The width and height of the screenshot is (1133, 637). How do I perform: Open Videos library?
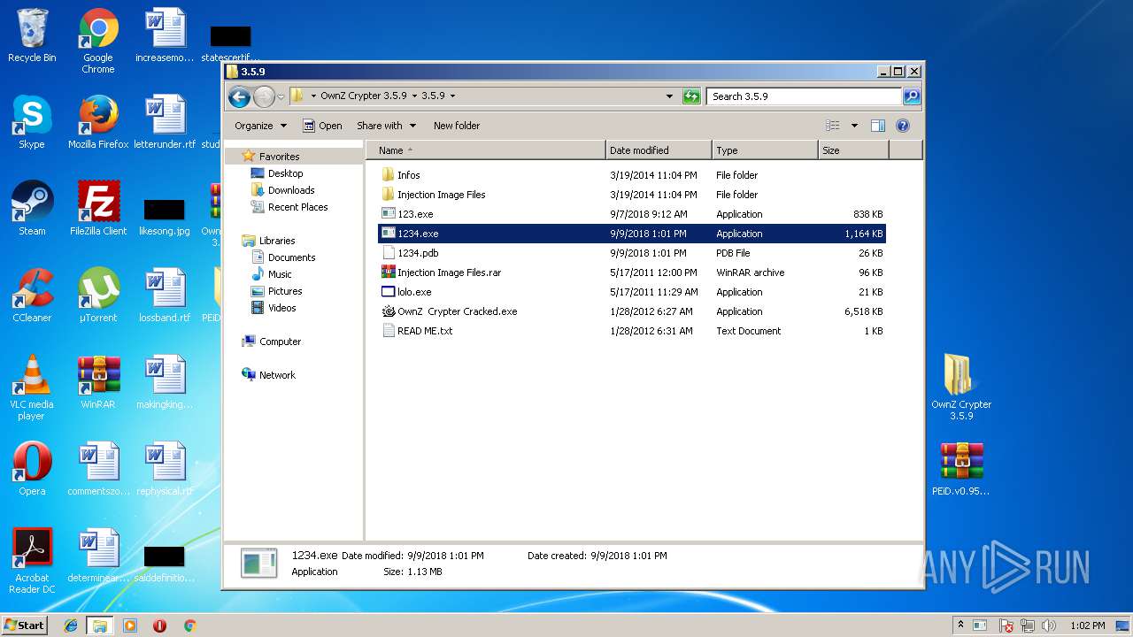(x=282, y=308)
